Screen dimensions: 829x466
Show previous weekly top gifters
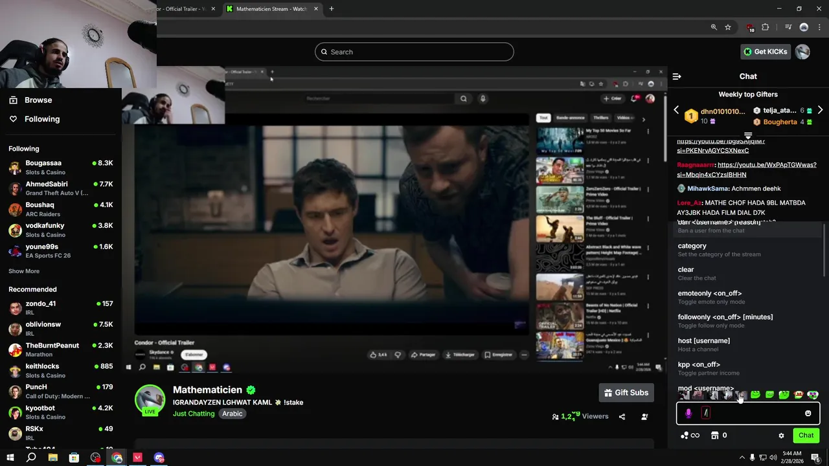point(676,110)
